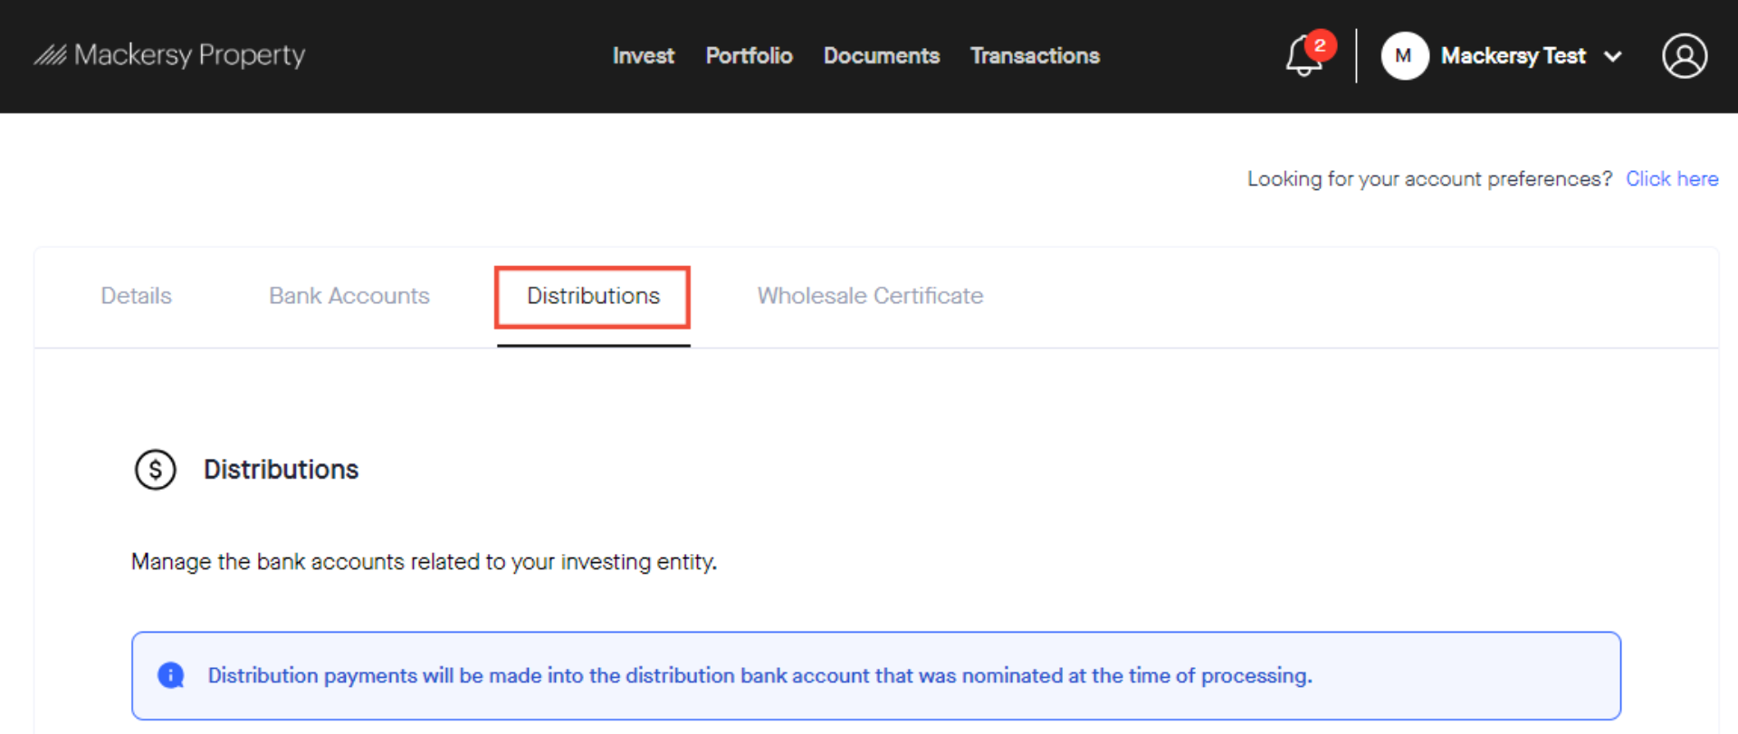Follow the 'Click here' preferences link
The height and width of the screenshot is (734, 1738).
coord(1671,179)
